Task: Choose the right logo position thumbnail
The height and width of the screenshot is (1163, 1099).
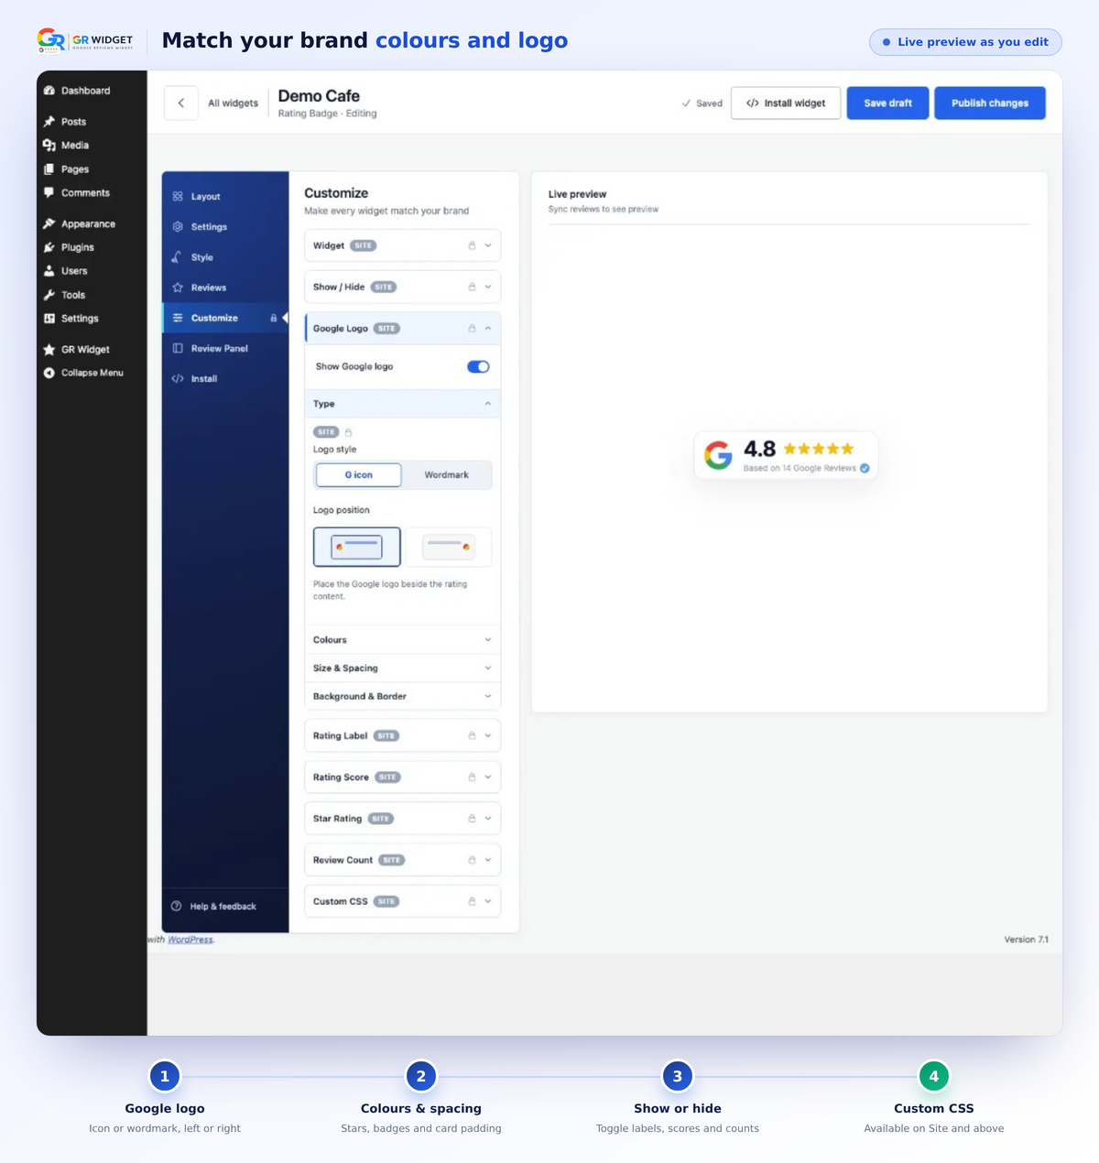Action: click(x=449, y=548)
